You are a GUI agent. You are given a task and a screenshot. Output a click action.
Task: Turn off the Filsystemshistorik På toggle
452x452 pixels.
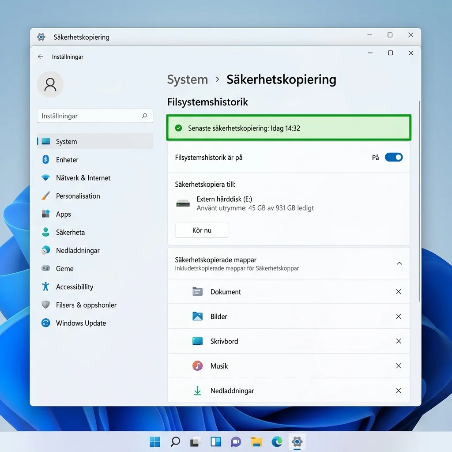pos(394,157)
